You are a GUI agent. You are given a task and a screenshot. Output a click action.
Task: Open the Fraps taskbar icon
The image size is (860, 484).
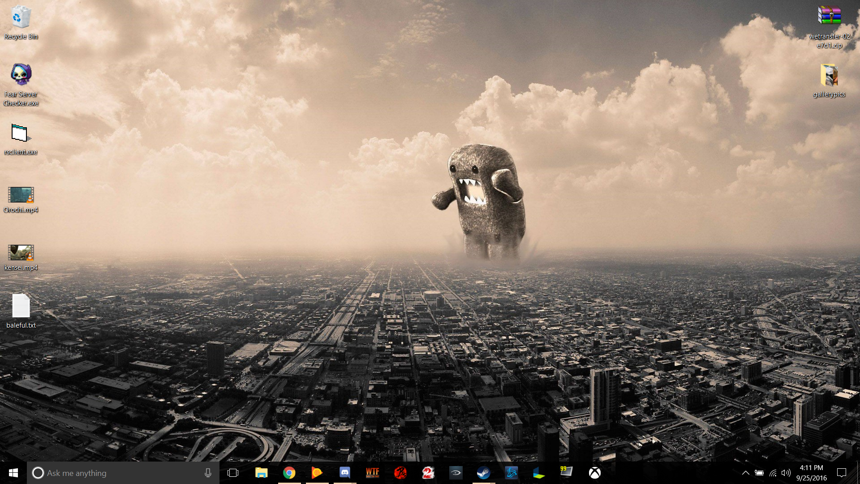[567, 473]
